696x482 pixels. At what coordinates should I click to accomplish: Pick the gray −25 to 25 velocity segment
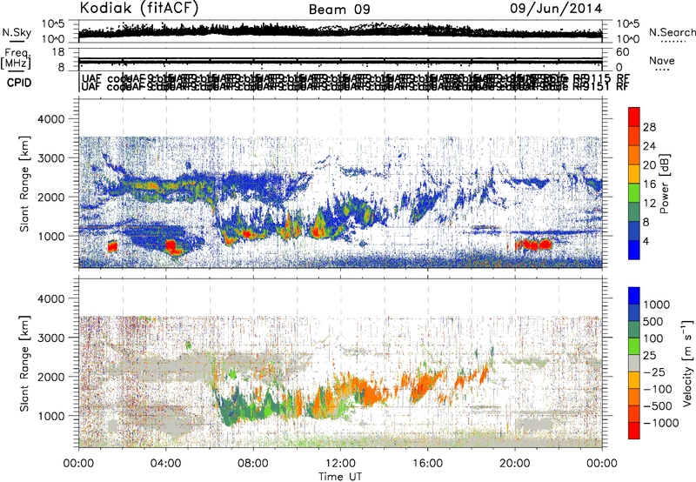coord(634,363)
